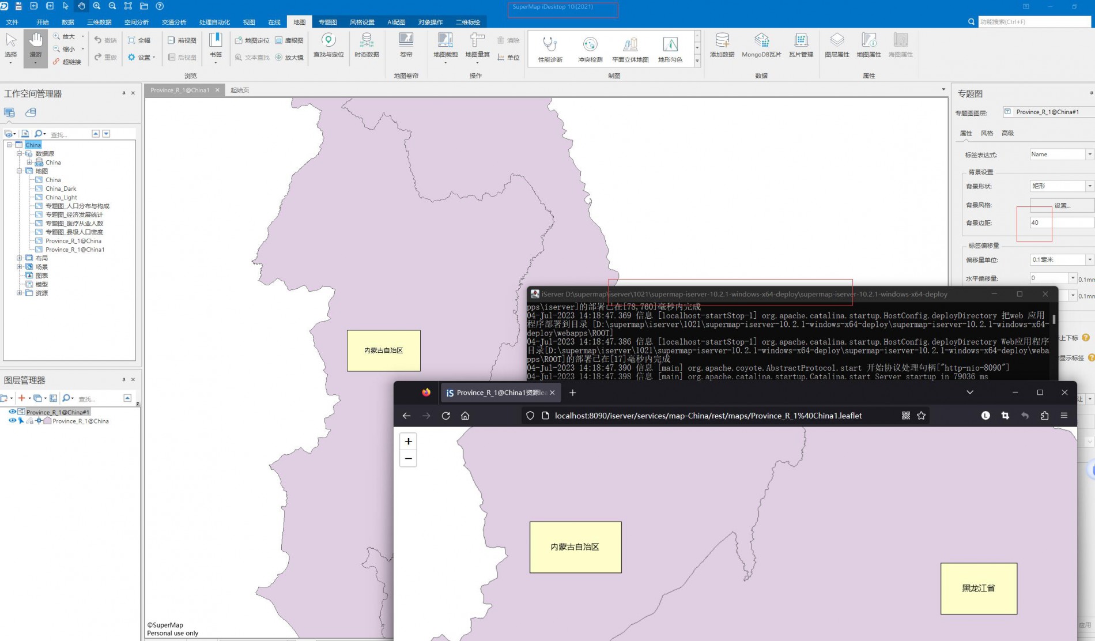Open the 高级 tab in the 专题图 panel

point(1007,133)
